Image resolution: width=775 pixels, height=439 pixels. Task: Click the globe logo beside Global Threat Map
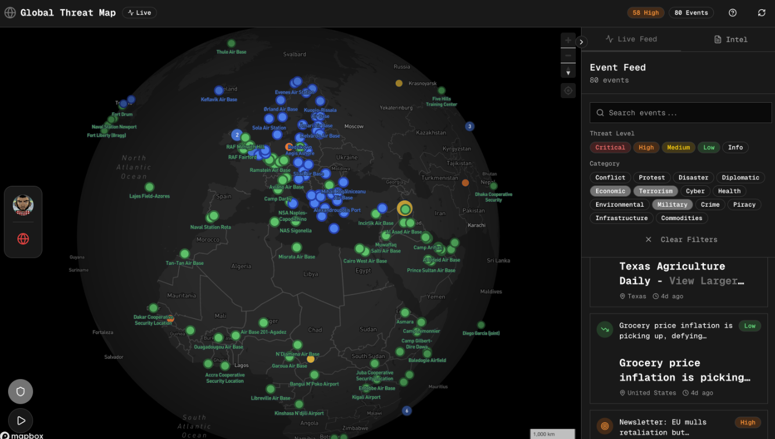(x=10, y=13)
